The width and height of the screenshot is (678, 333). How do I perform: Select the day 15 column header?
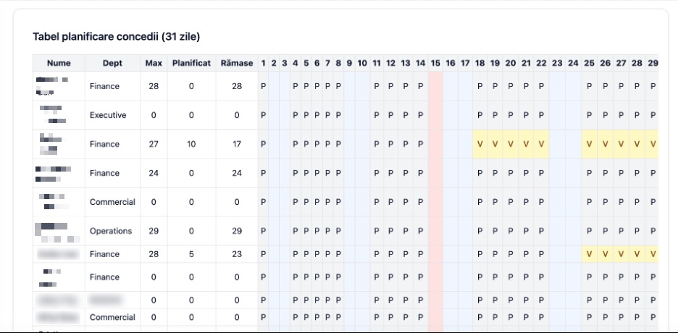point(435,63)
